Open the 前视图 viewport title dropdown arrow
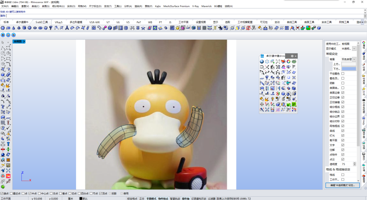The width and height of the screenshot is (367, 200). [x=24, y=42]
